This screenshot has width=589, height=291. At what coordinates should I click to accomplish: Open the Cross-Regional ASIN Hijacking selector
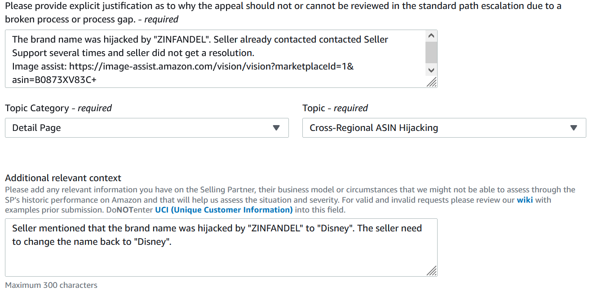[444, 128]
